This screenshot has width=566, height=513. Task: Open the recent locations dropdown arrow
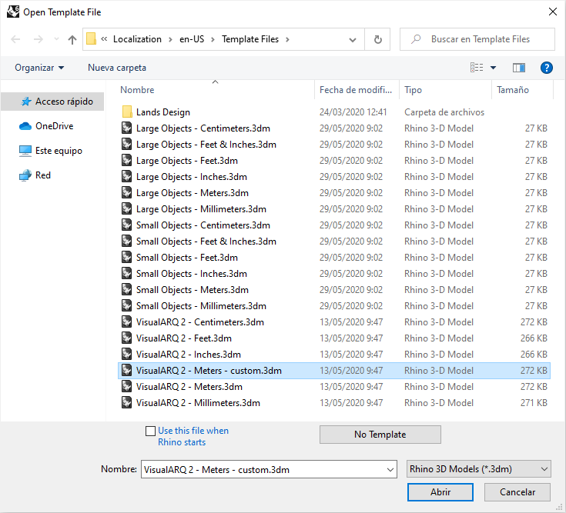(x=56, y=39)
